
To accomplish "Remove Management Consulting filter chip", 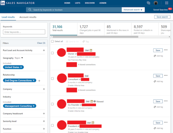I will (34, 106).
